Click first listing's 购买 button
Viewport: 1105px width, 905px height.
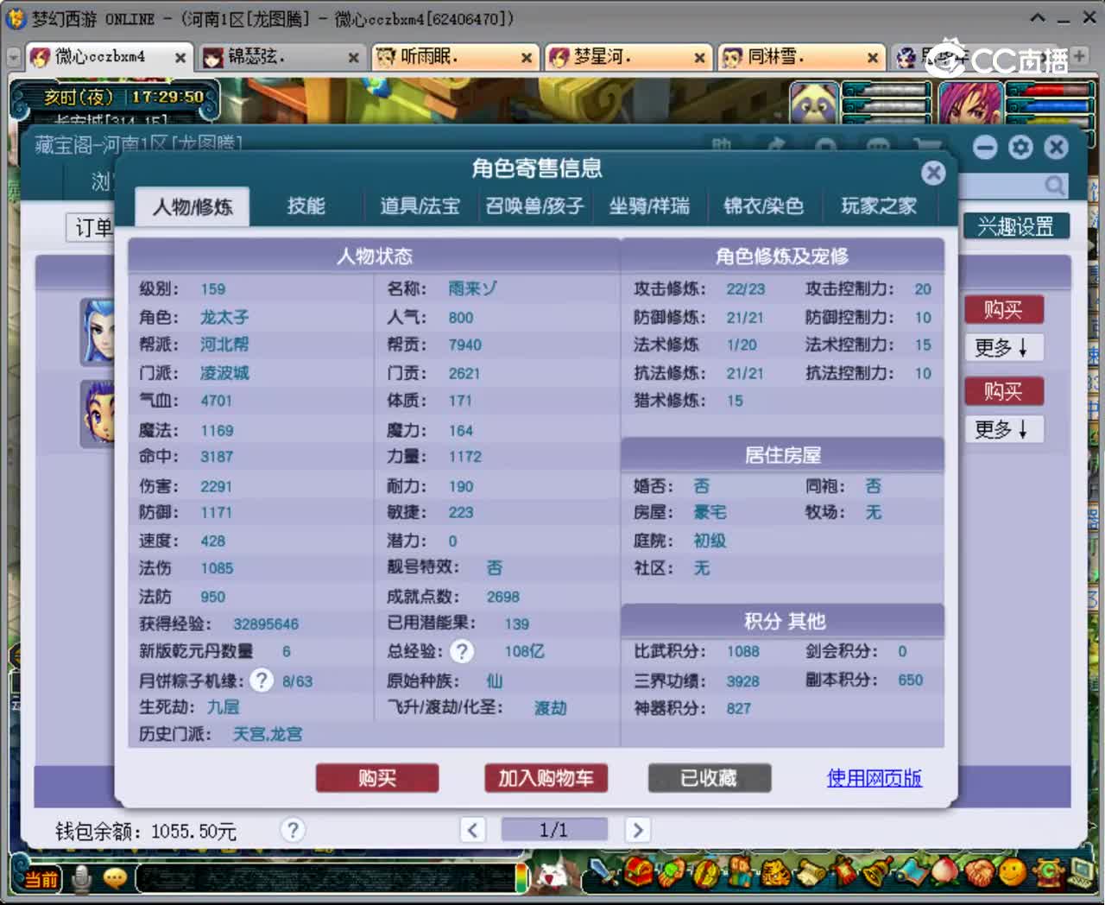coord(1003,309)
